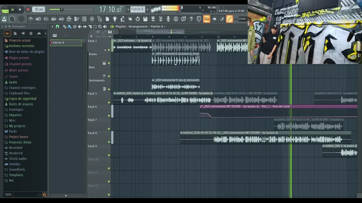Viewport: 362px width, 203px height.
Task: Open the pattern selector arrow beside Patrón 8
Action: [128, 9]
